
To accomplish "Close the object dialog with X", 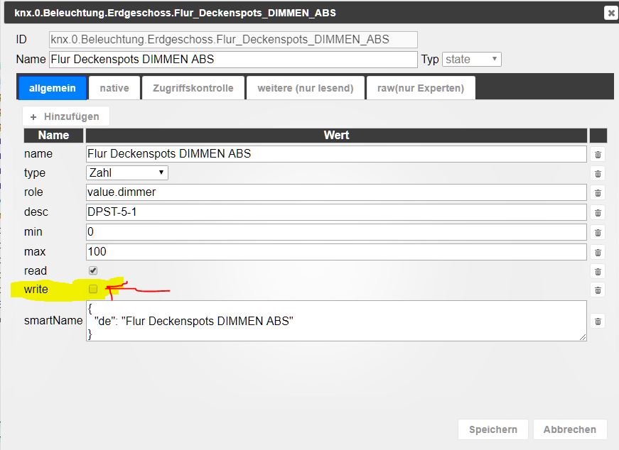I will pos(610,13).
